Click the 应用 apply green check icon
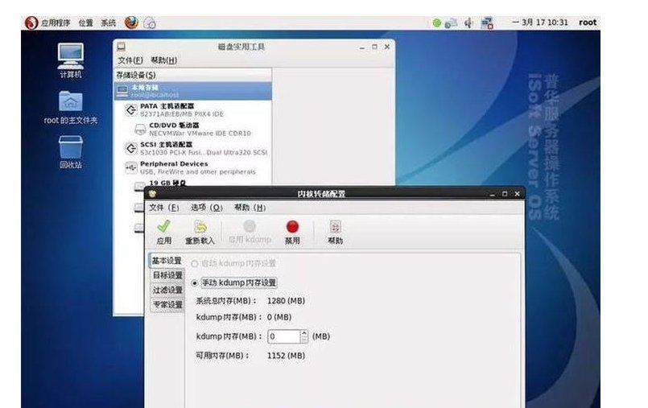Screen dimensions: 648x408 (163, 226)
